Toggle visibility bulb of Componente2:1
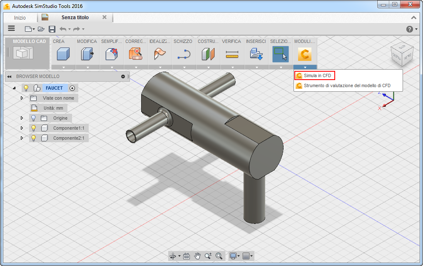423x266 pixels. pos(33,138)
